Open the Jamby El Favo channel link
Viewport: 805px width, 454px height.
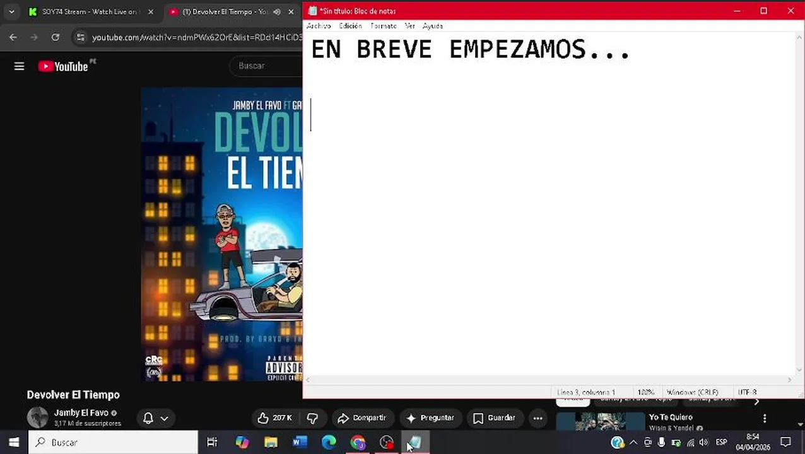[x=81, y=413]
